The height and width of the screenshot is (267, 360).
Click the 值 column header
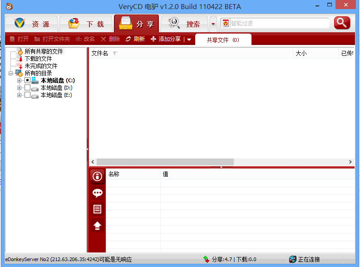coord(257,174)
